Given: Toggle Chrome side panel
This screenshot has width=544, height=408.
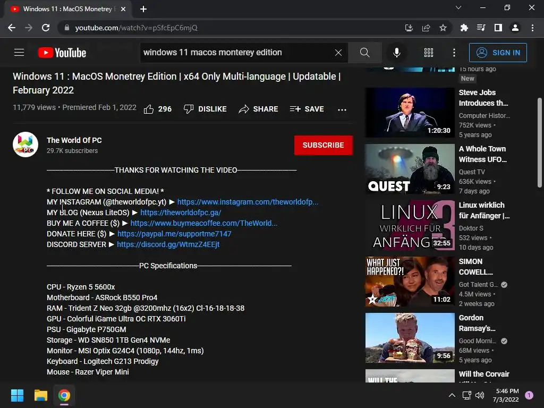Looking at the screenshot, I should click(x=498, y=28).
